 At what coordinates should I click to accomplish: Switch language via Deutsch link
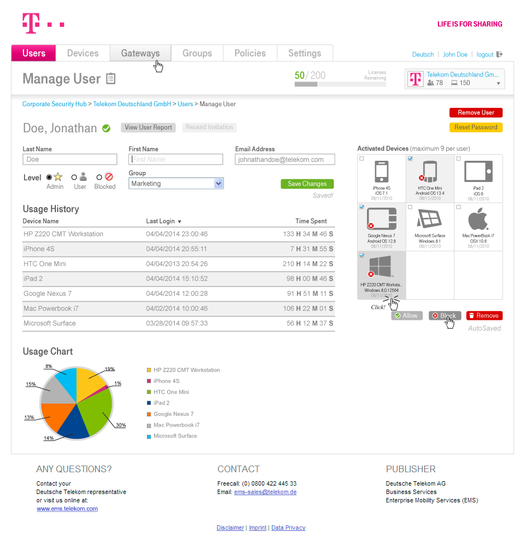tap(423, 55)
